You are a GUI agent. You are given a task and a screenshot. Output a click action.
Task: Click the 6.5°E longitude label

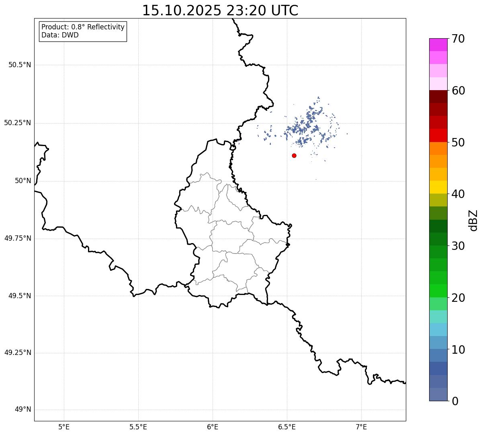point(287,427)
